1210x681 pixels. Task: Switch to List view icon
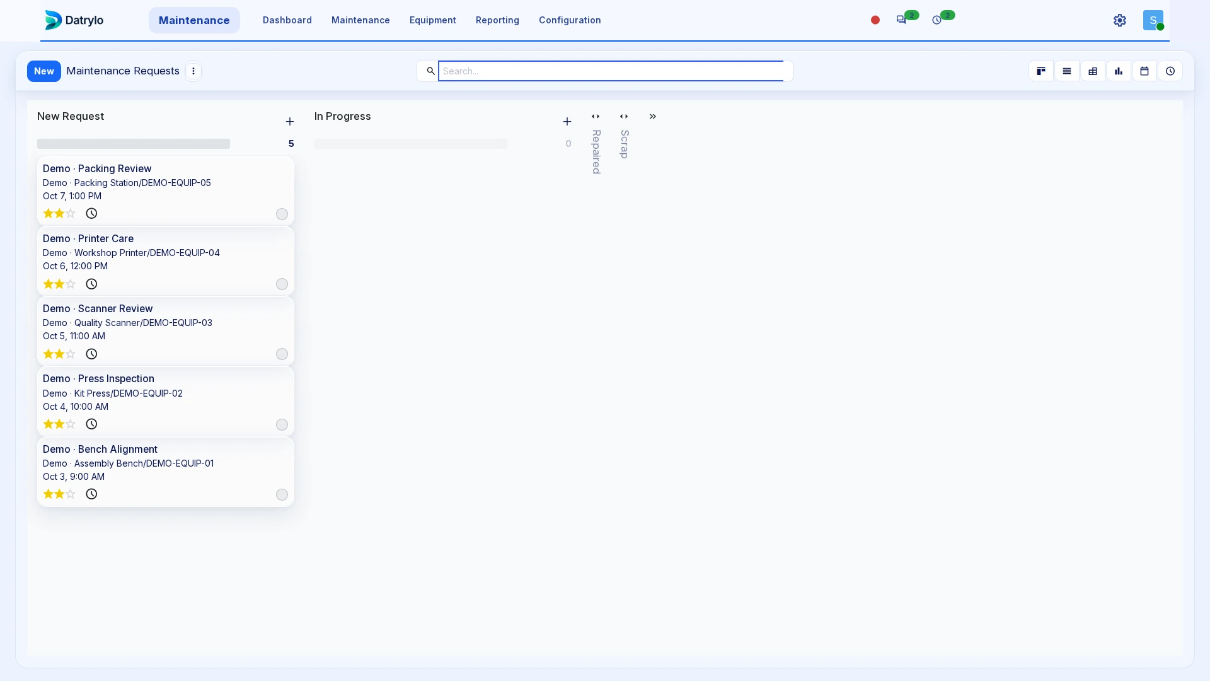1067,71
